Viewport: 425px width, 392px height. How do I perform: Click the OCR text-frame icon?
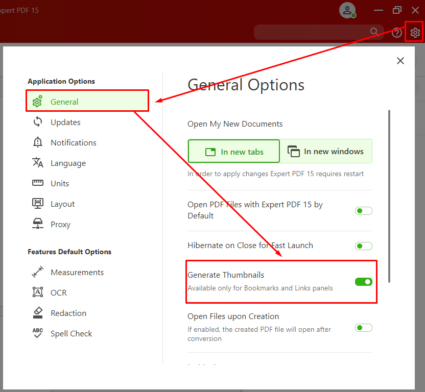point(38,292)
